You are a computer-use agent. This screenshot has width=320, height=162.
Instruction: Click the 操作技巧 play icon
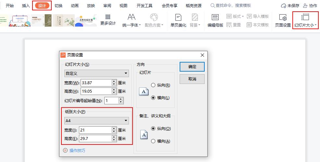pos(65,150)
